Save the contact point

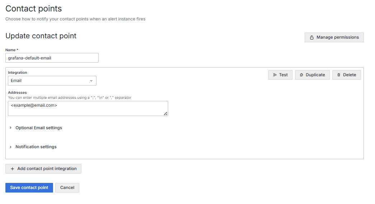coord(29,188)
